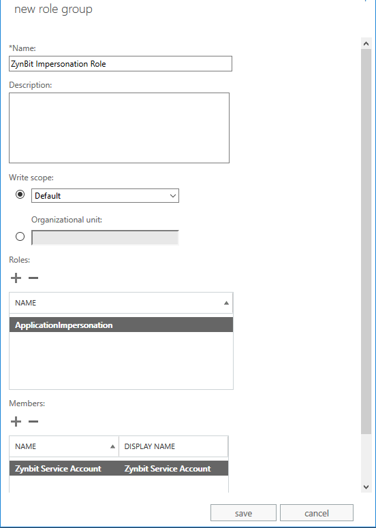
Task: Open the Default write scope dropdown
Action: point(105,196)
